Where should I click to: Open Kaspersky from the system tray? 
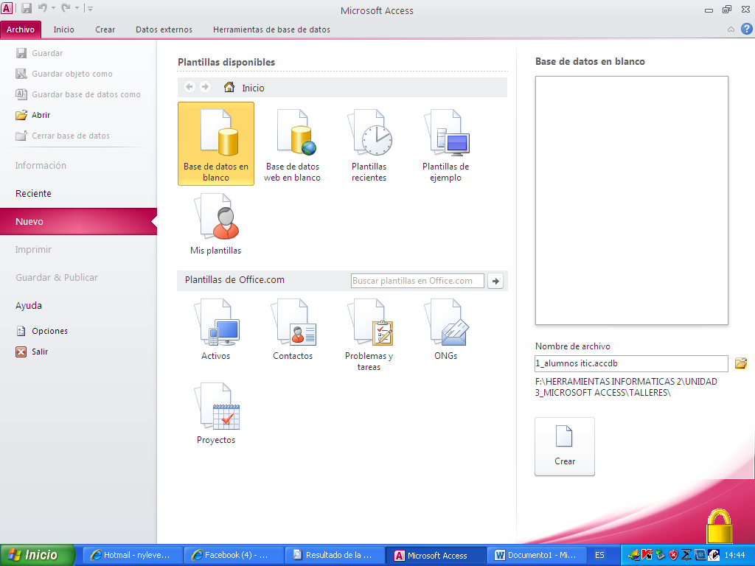(x=646, y=553)
